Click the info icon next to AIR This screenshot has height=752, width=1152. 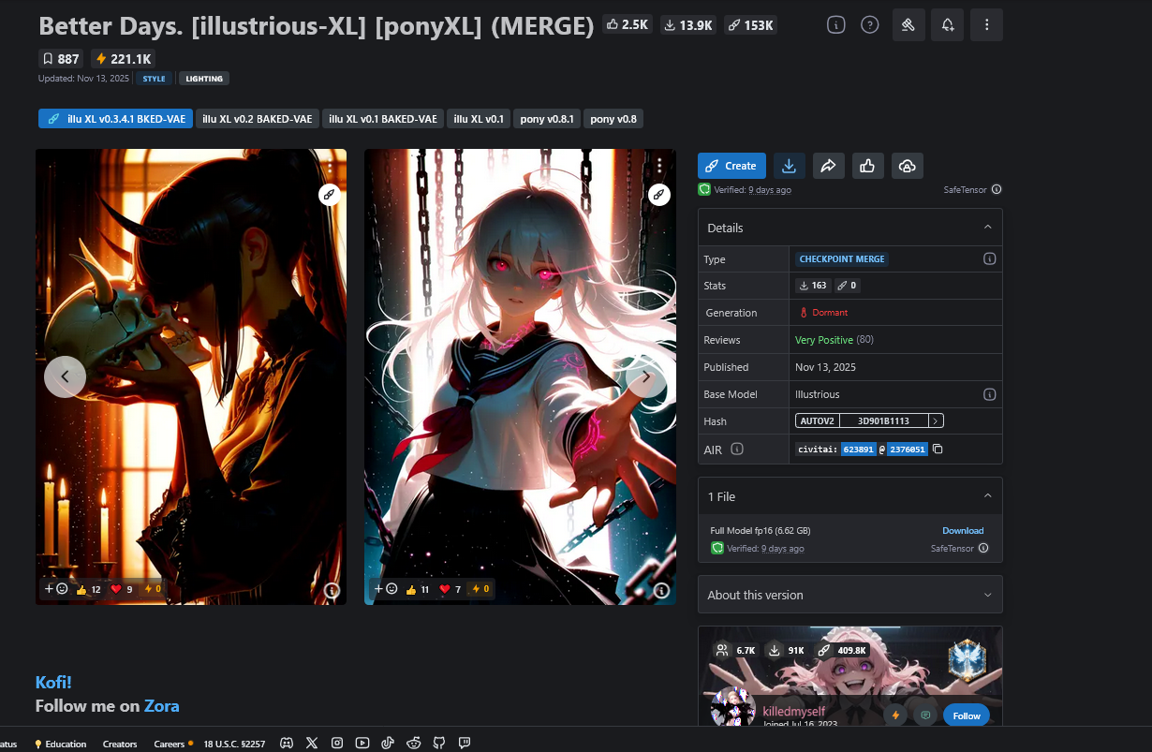coord(737,450)
